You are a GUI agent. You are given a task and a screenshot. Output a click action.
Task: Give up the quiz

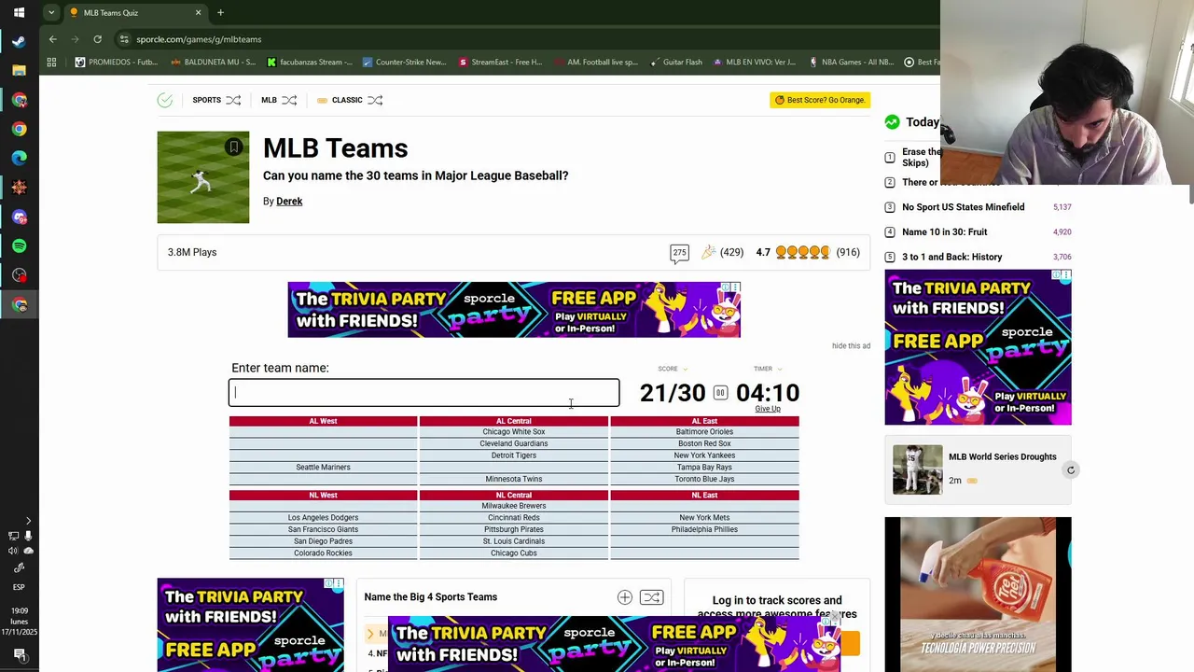[x=768, y=409]
